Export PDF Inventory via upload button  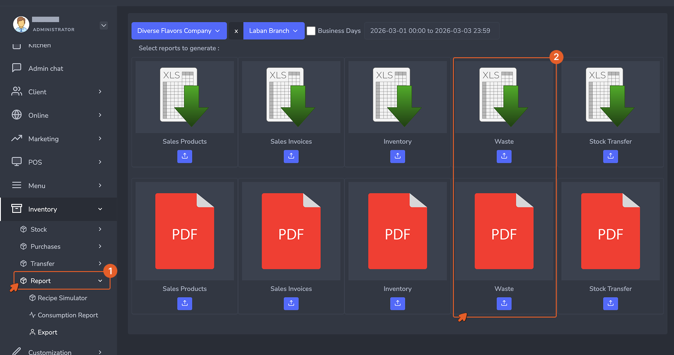pyautogui.click(x=397, y=304)
